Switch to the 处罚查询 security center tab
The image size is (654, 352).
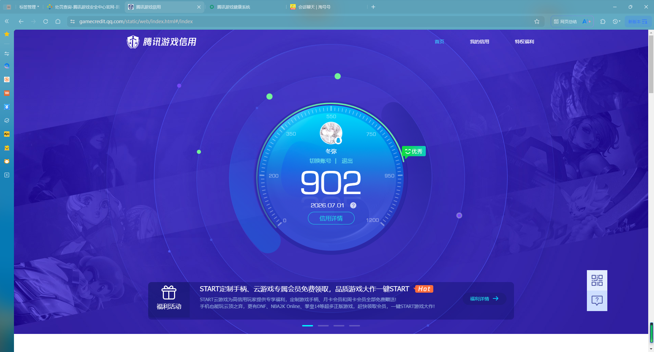point(83,7)
